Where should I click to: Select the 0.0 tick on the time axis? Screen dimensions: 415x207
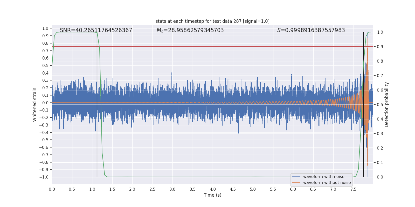tap(52, 189)
